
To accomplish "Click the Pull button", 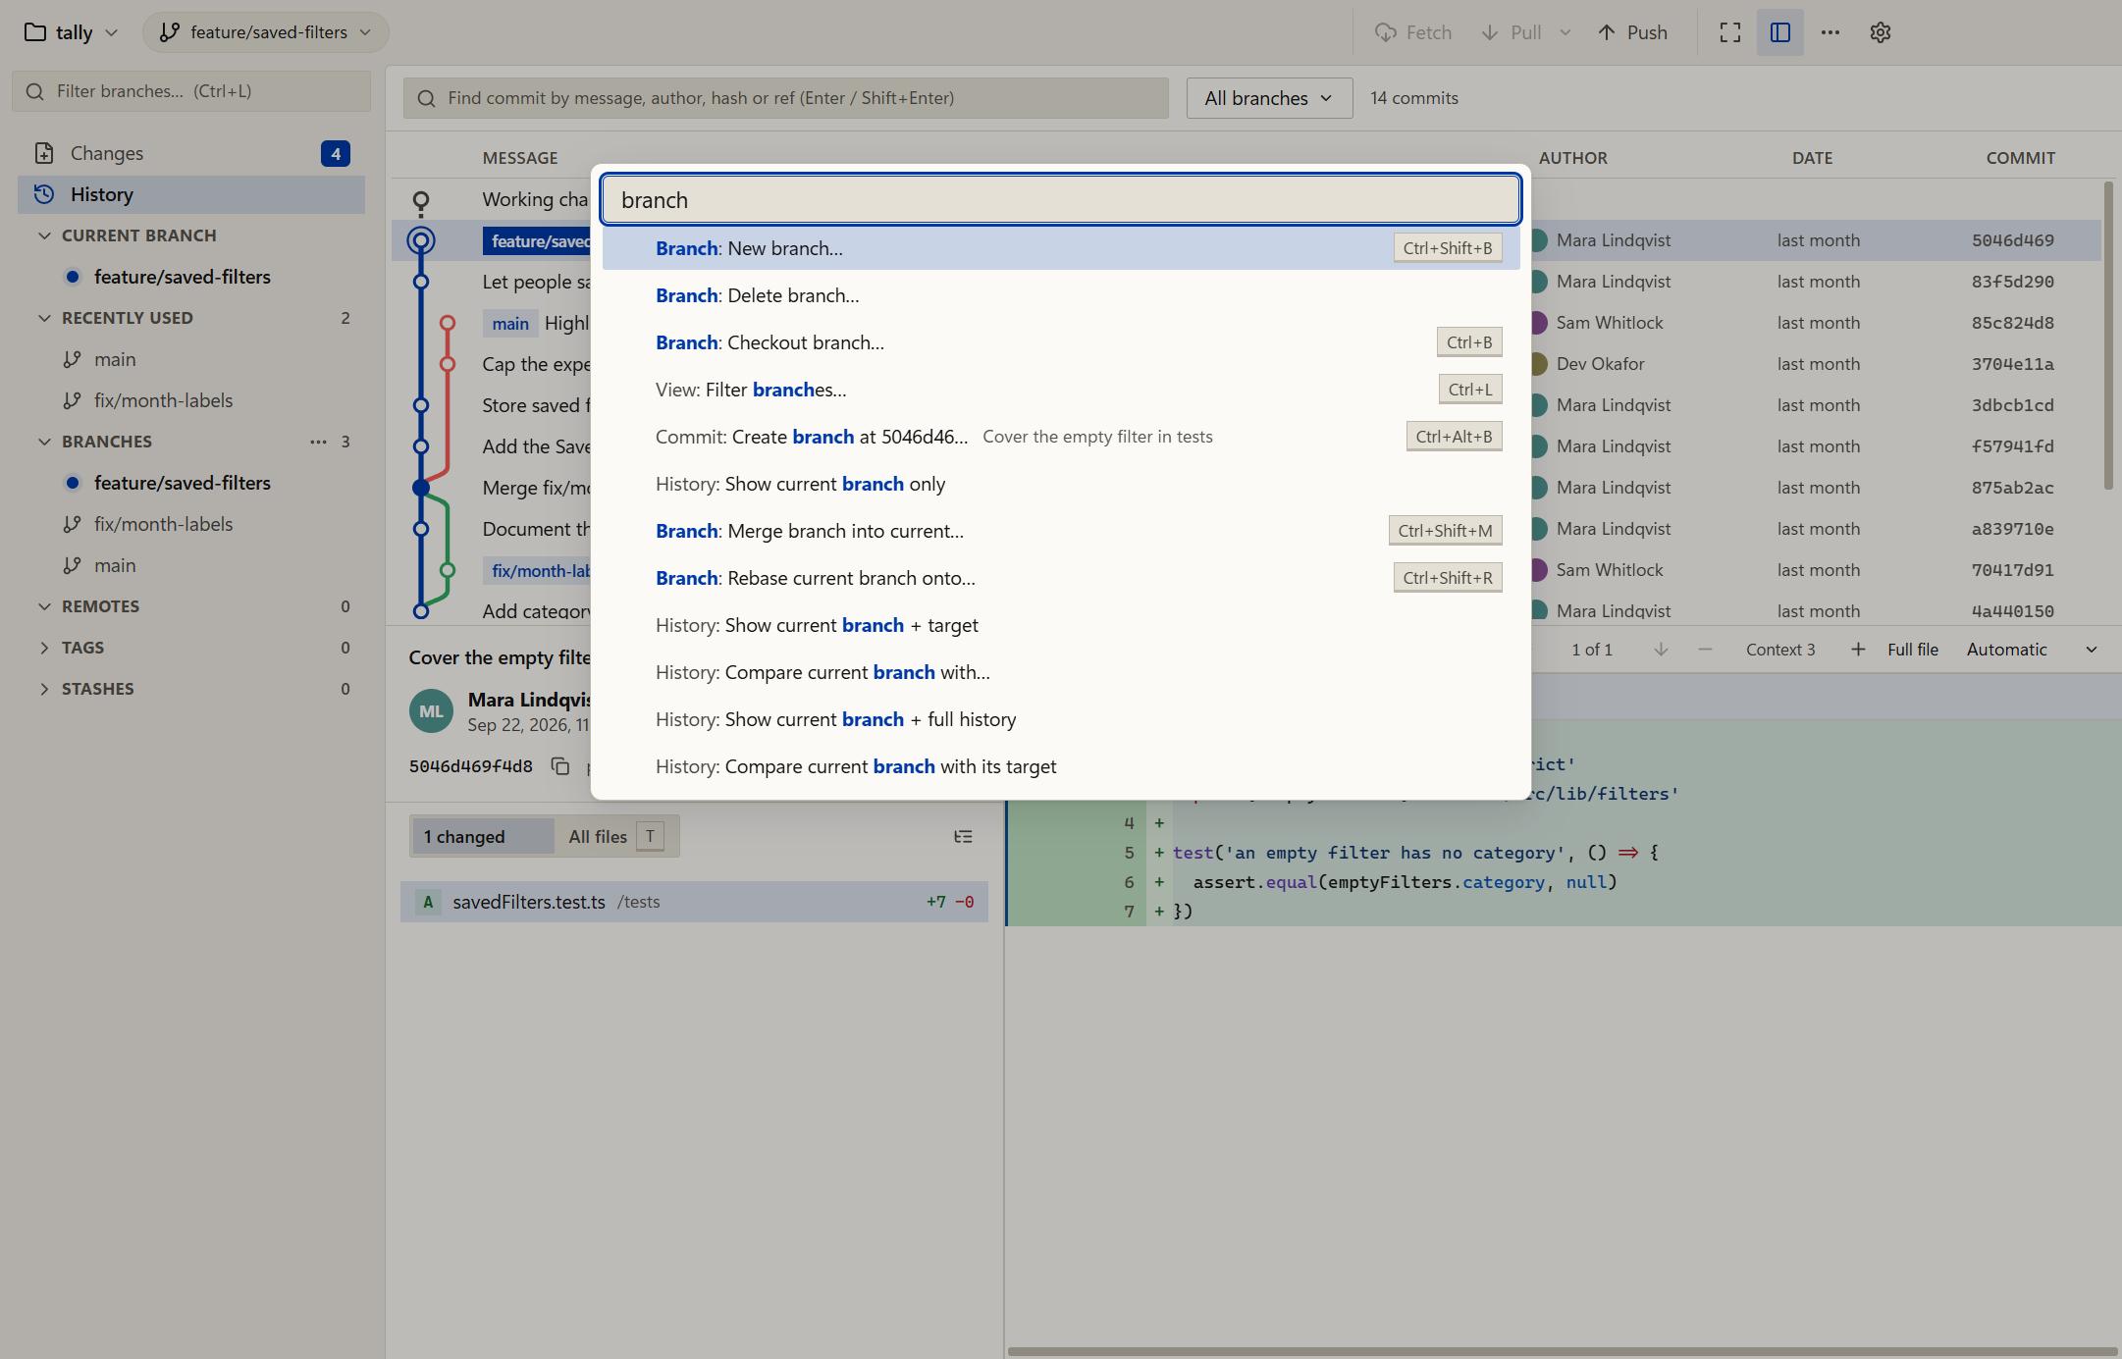I will [x=1512, y=32].
